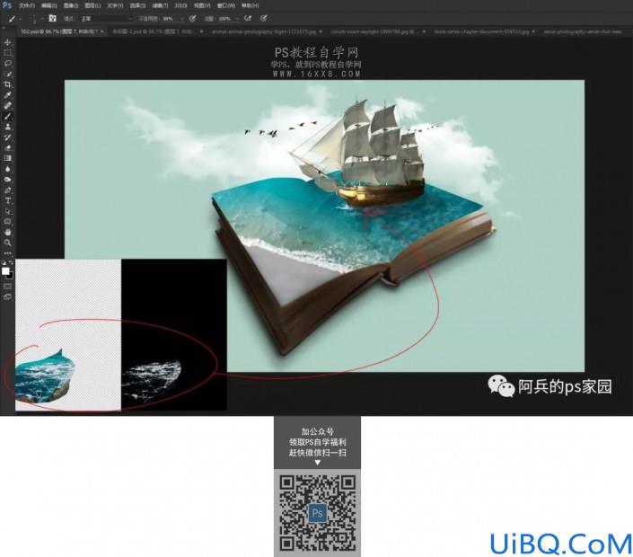Swap foreground and background colors

11,262
